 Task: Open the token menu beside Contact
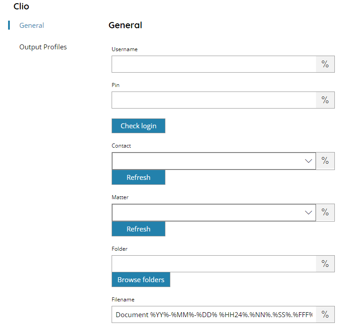325,161
